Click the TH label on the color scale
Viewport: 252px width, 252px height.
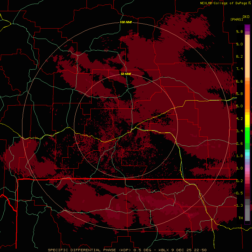tap(241, 218)
